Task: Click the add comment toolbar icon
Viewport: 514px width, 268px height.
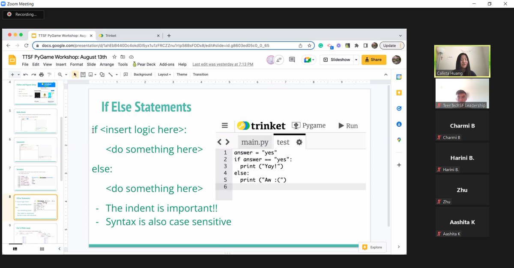Action: coord(126,74)
